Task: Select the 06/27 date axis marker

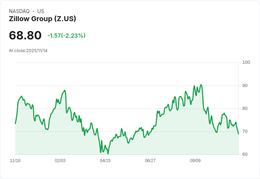Action: point(150,161)
